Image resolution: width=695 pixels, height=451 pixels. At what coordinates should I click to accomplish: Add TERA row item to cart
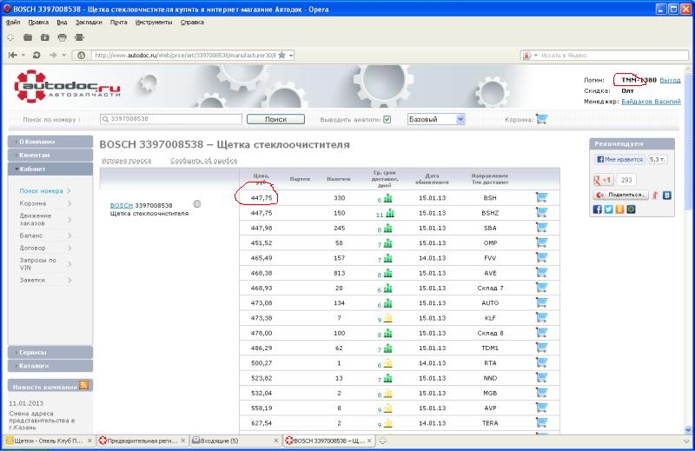pyautogui.click(x=541, y=422)
